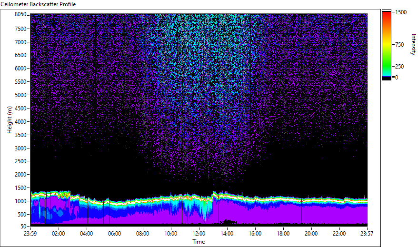Click the 1000 height axis value
This screenshot has width=418, height=247.
click(x=20, y=201)
